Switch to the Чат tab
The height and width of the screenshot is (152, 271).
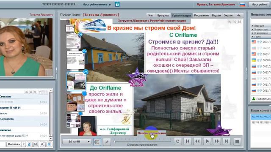(x=151, y=15)
